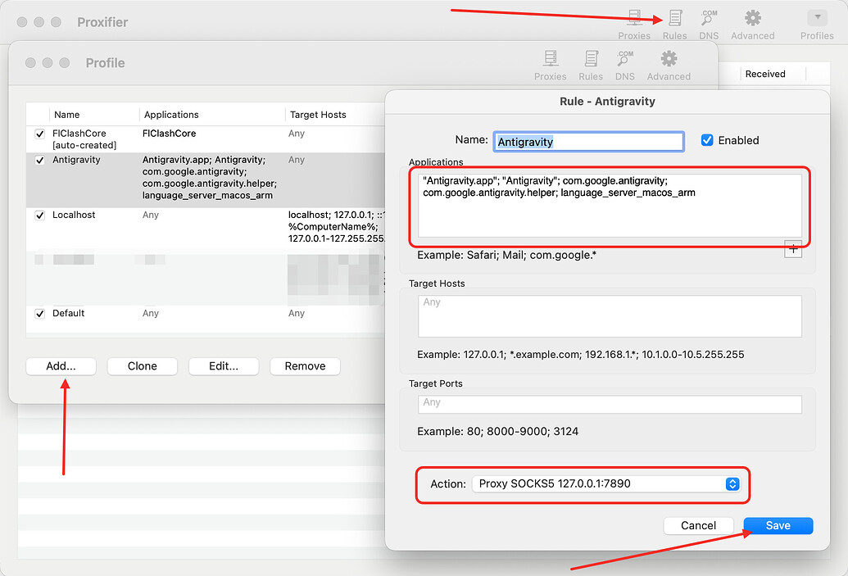Open Rules in main Proxifier toolbar

click(674, 25)
